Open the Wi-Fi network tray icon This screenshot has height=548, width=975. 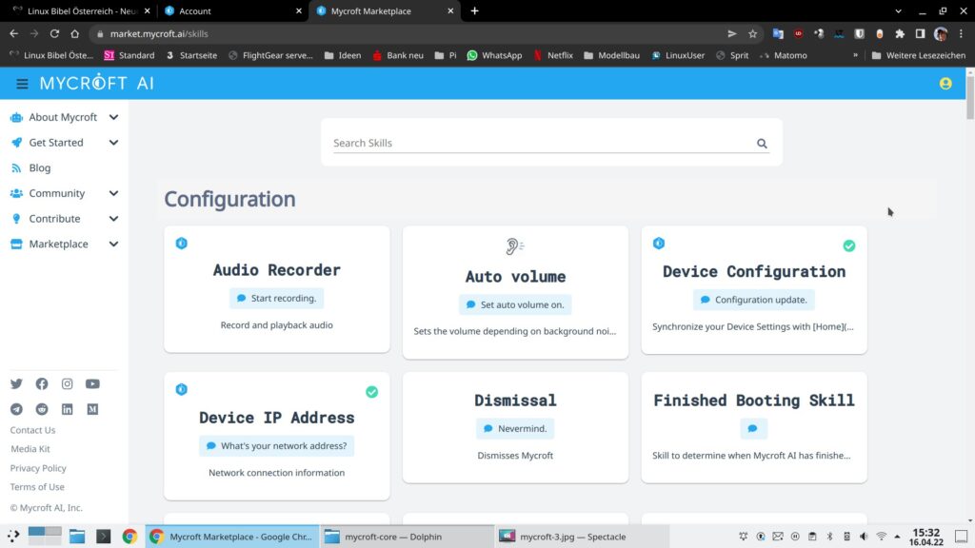881,537
